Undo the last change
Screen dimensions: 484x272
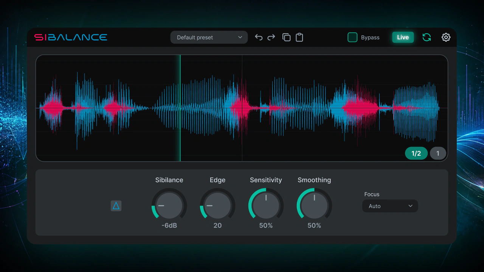point(259,37)
